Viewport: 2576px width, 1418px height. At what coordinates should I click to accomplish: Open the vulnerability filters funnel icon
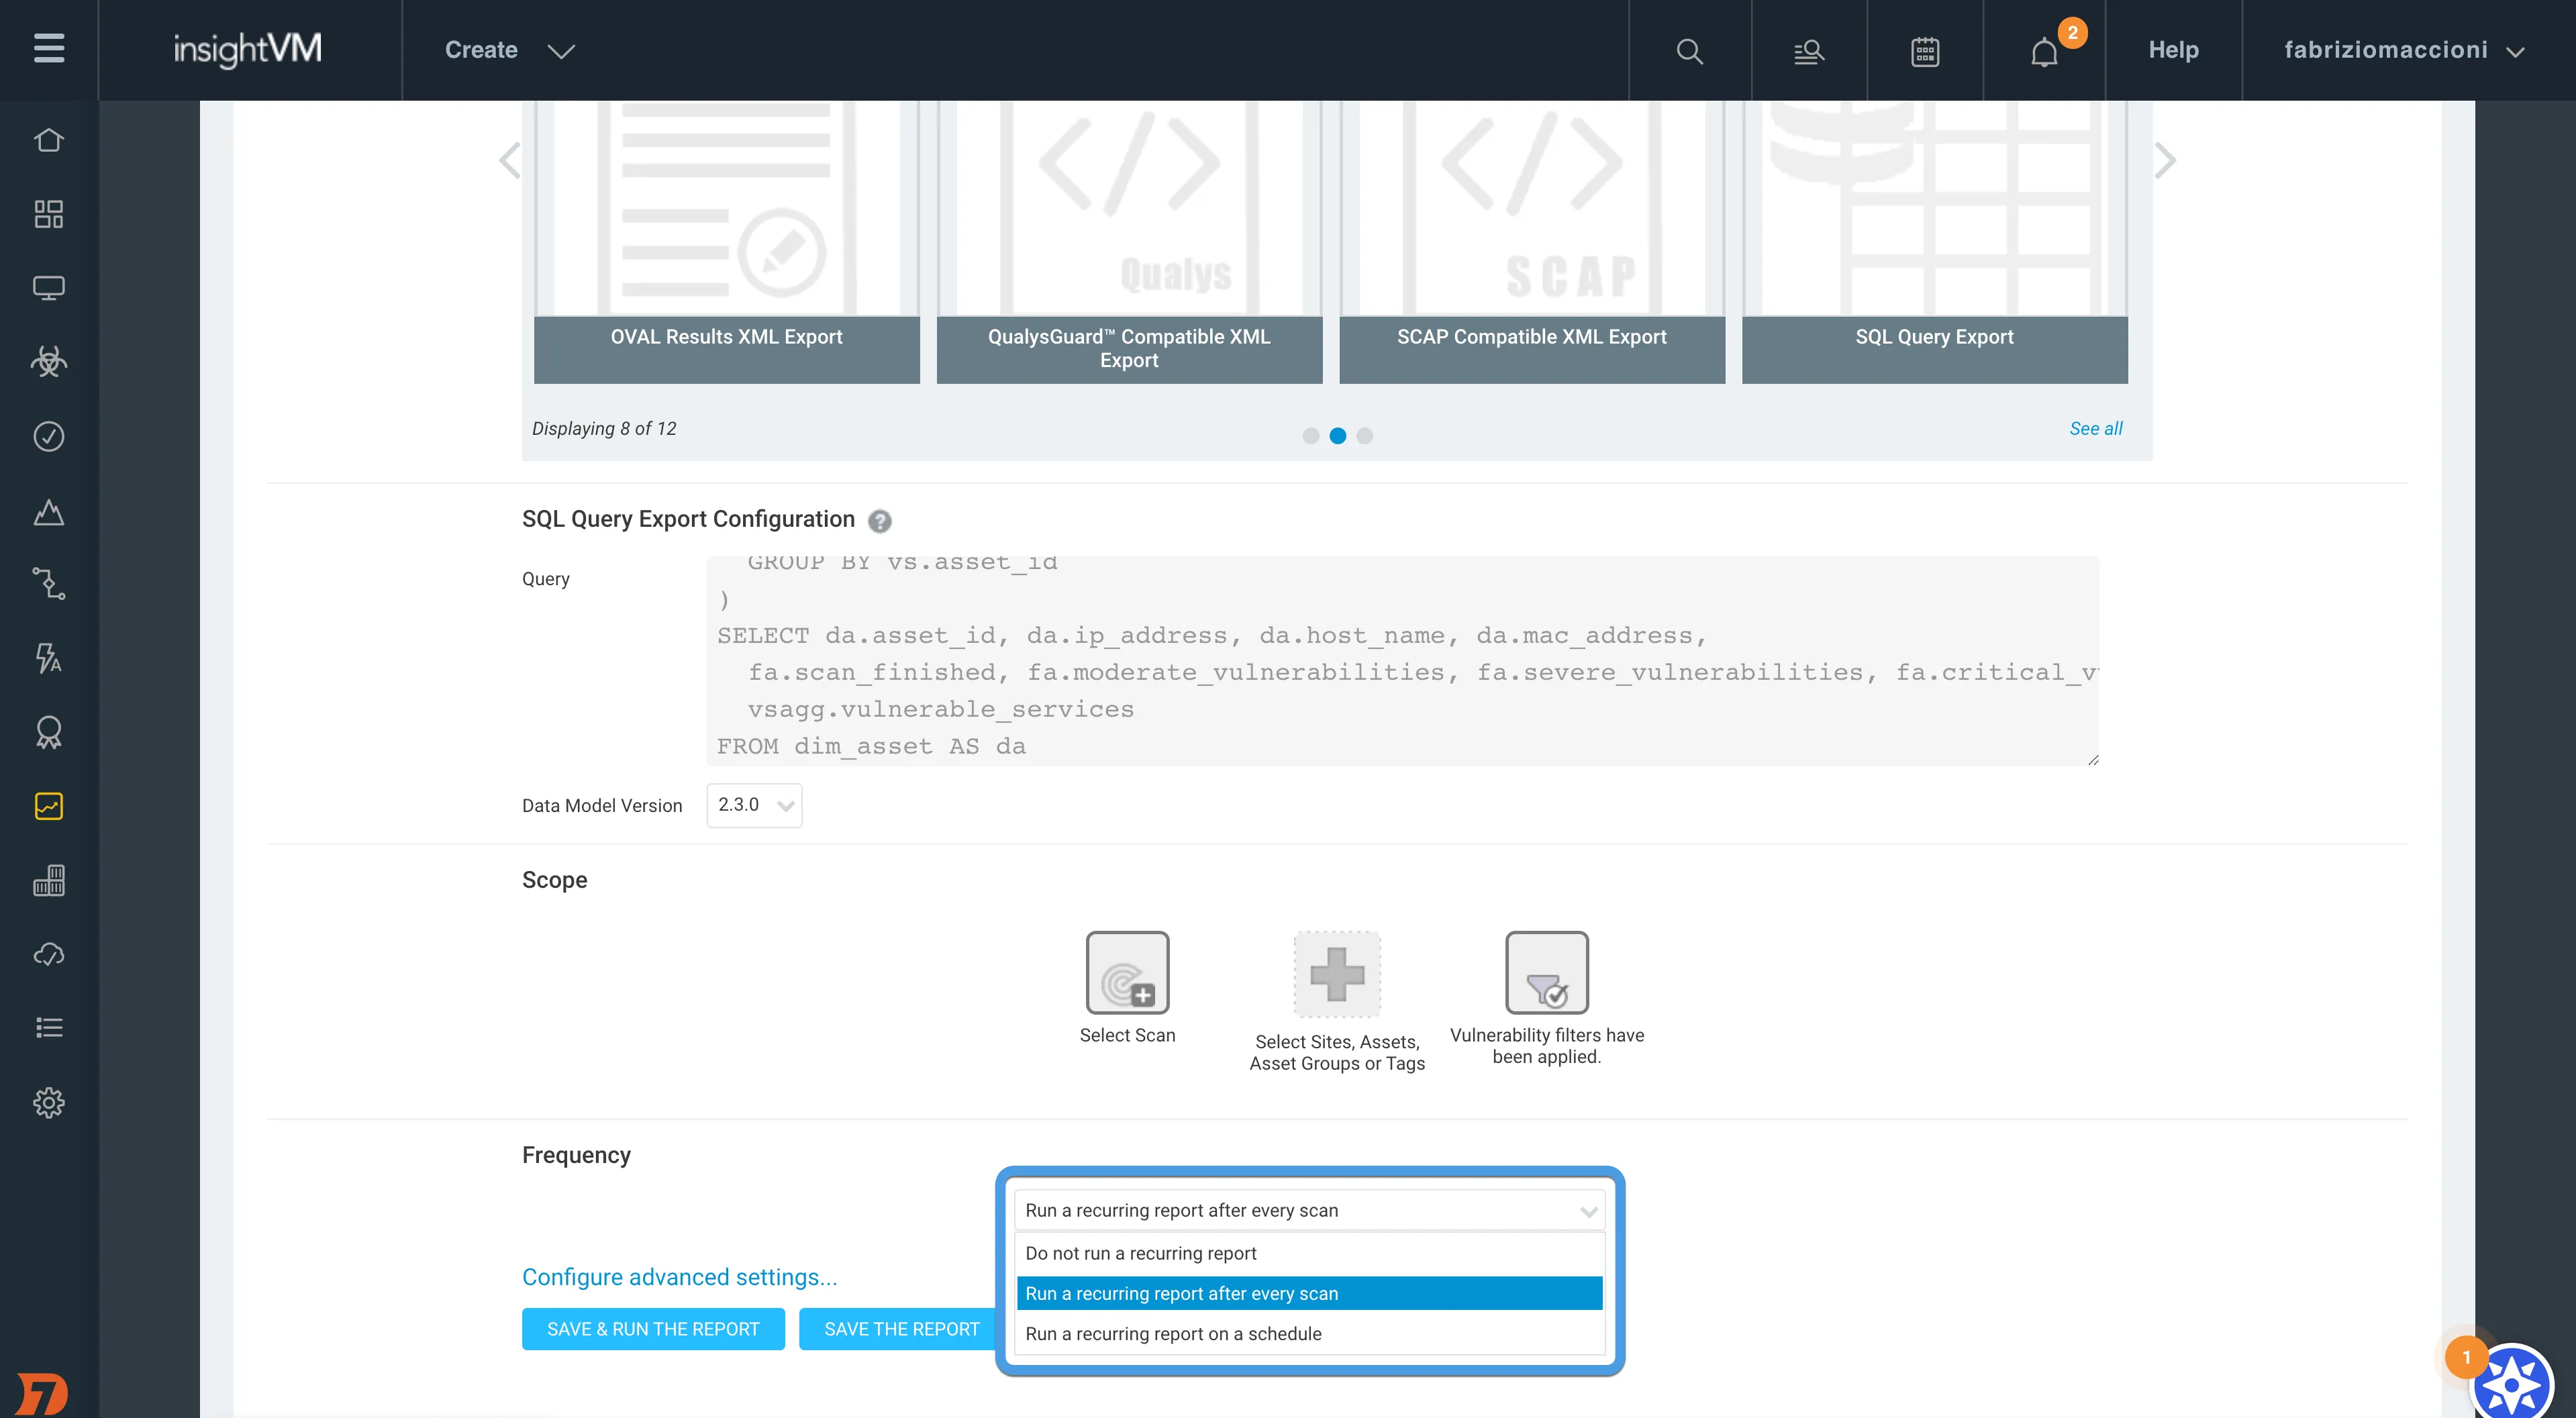pyautogui.click(x=1546, y=972)
